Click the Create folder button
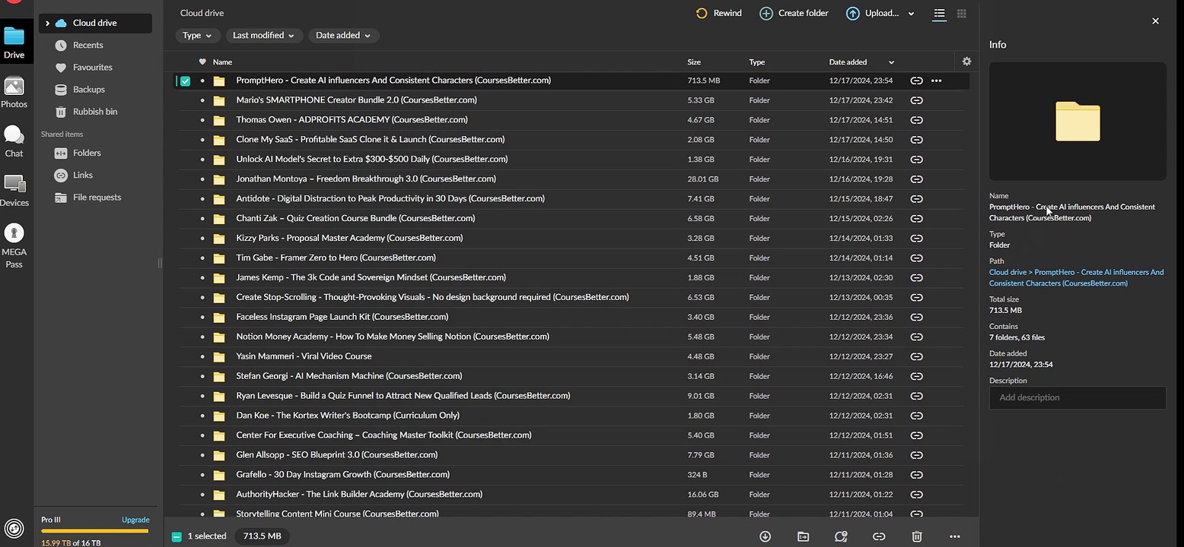 794,13
